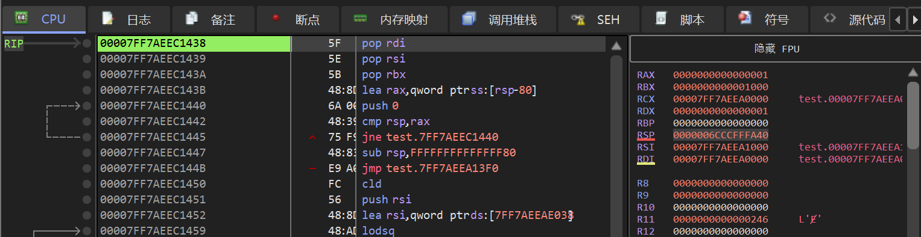Select 'lea rax,qword ptr ss:[rsp-80]' instruction
The height and width of the screenshot is (237, 921).
(449, 90)
